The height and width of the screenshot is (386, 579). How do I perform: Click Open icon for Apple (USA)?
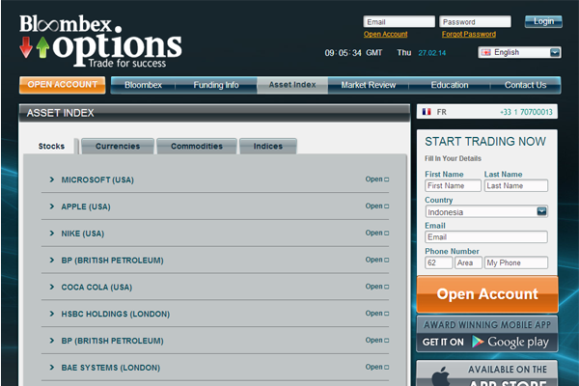tap(387, 207)
